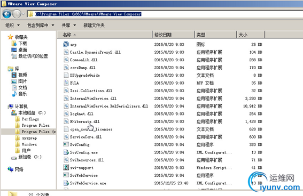Open the 包含到库中 dropdown menu

coord(41,25)
